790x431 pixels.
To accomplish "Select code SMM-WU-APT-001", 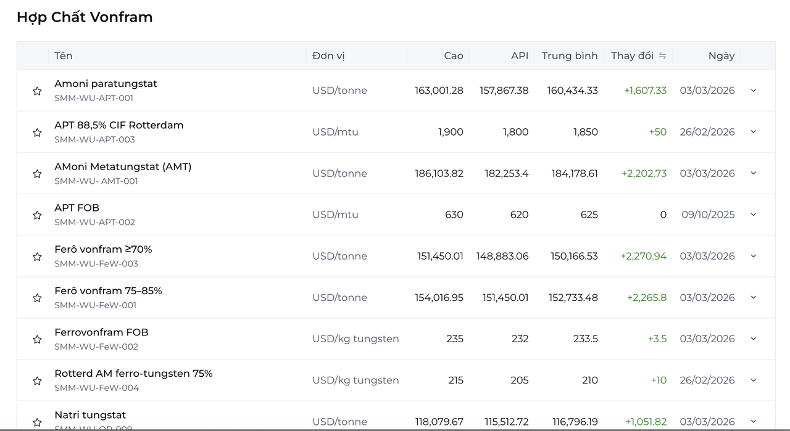I will tap(94, 98).
